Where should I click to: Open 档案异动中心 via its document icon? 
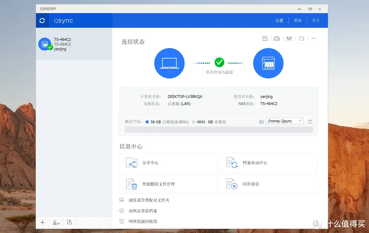232,163
